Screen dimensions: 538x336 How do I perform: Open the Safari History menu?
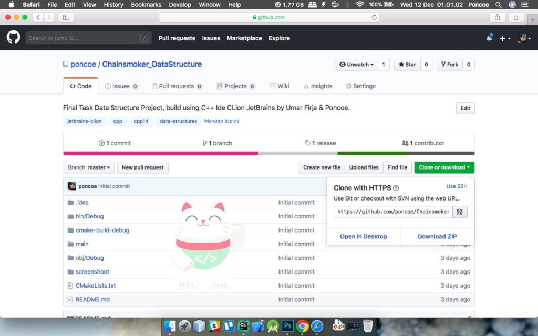pyautogui.click(x=113, y=4)
